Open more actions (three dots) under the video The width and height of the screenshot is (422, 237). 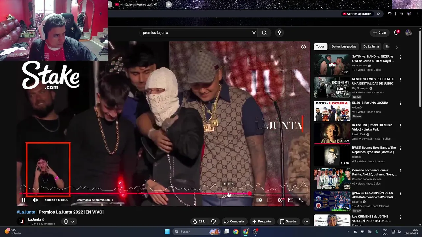tap(306, 221)
